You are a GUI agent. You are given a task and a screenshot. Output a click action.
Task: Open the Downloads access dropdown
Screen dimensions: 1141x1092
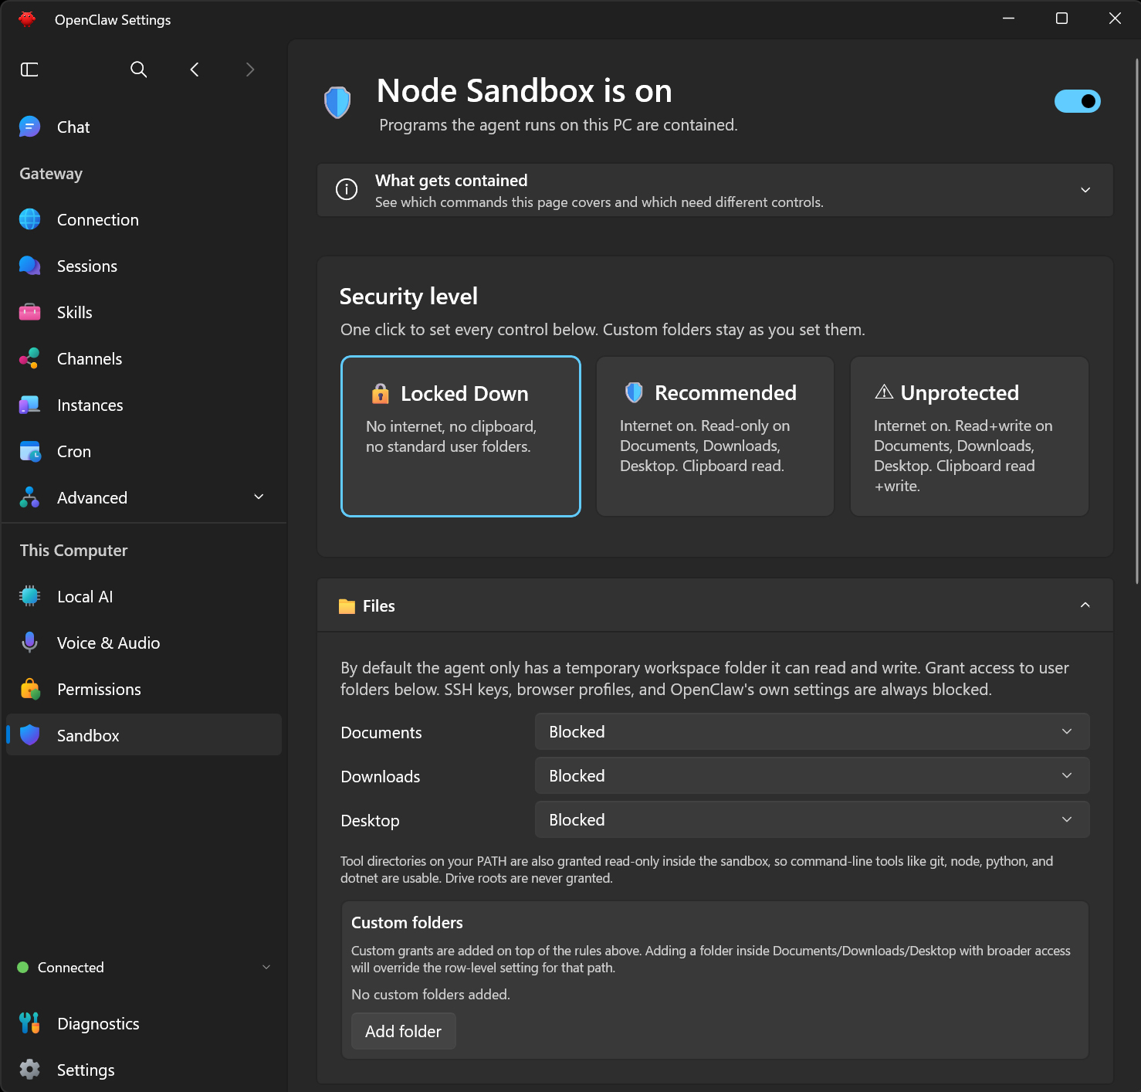tap(812, 775)
